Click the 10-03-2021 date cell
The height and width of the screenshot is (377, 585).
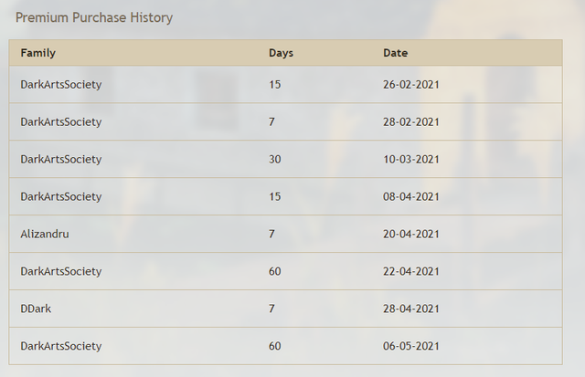tap(411, 159)
